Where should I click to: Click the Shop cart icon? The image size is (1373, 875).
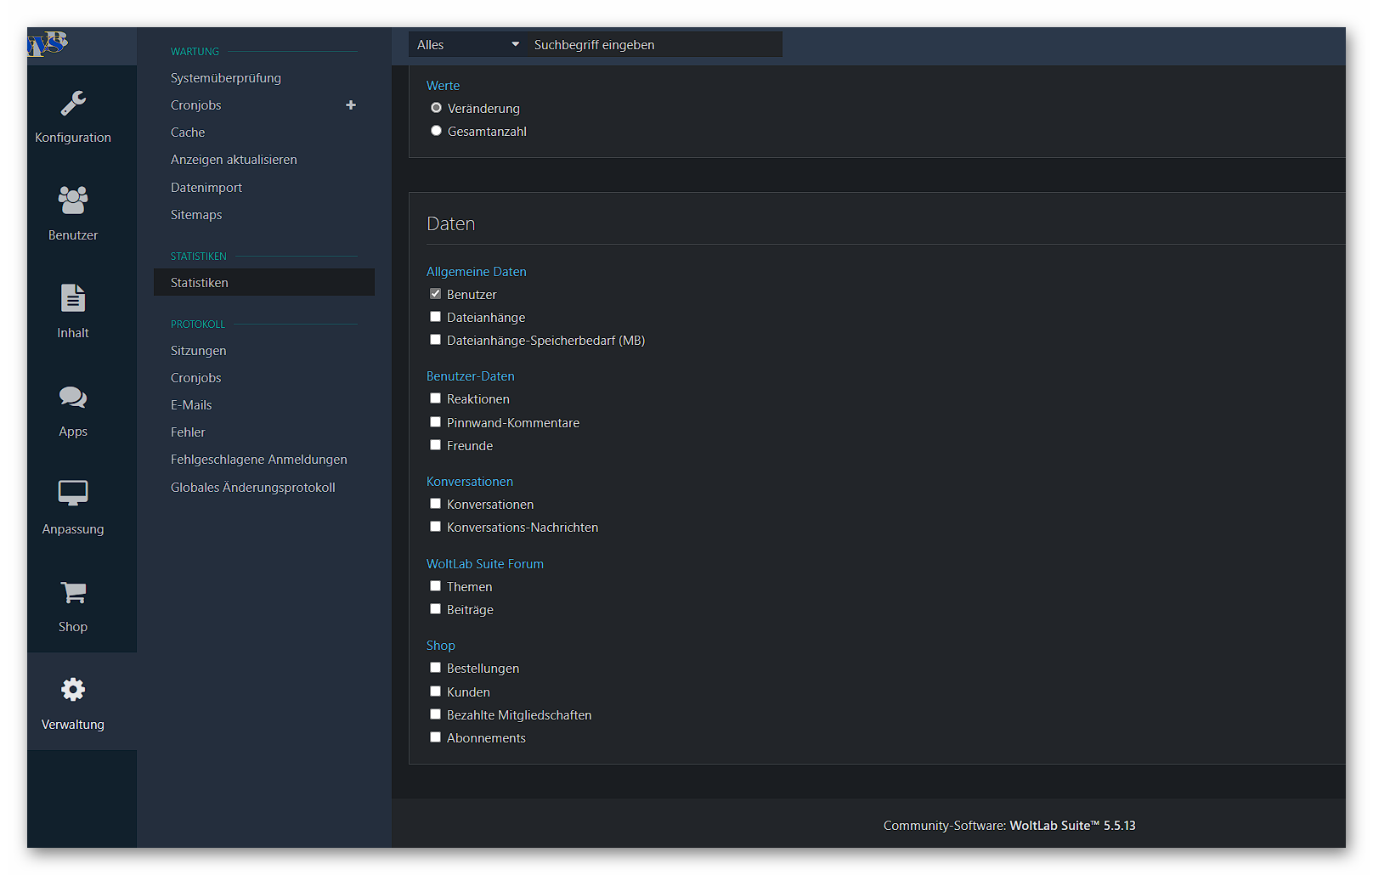pyautogui.click(x=73, y=592)
